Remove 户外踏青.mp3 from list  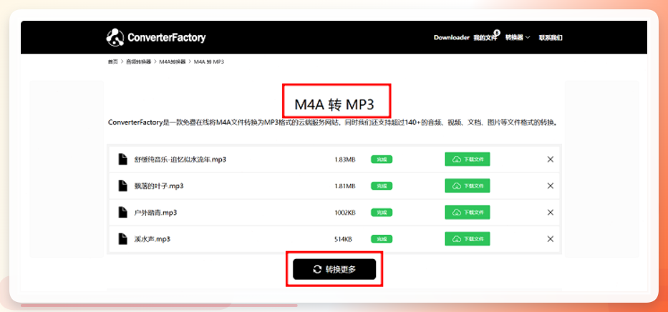pyautogui.click(x=551, y=213)
